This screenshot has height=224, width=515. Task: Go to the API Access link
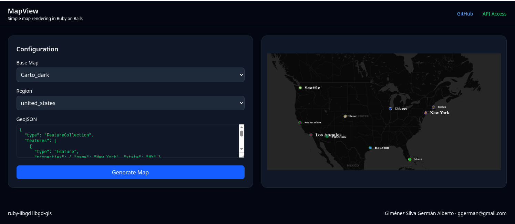pyautogui.click(x=494, y=14)
